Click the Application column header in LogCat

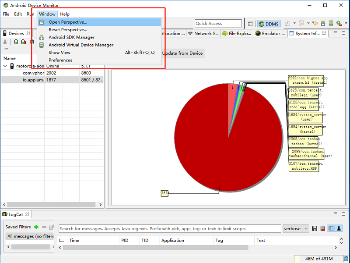pos(186,240)
